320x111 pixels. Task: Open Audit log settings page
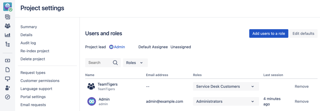[28, 43]
